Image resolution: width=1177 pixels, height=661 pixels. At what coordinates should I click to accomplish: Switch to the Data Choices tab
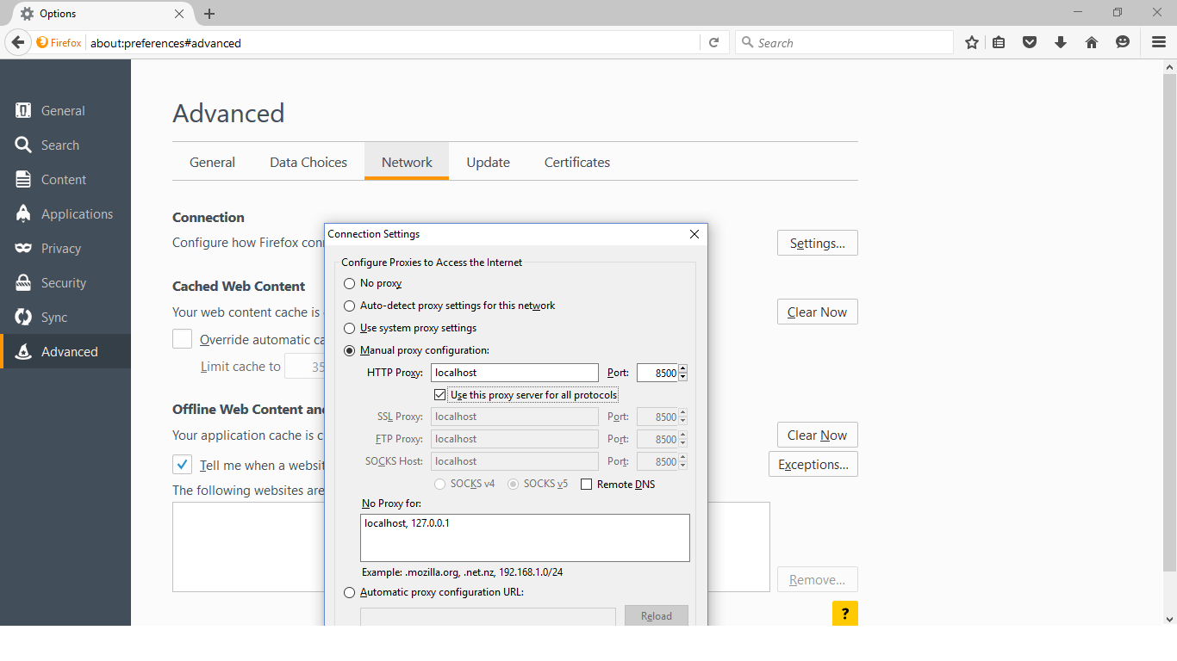(308, 162)
